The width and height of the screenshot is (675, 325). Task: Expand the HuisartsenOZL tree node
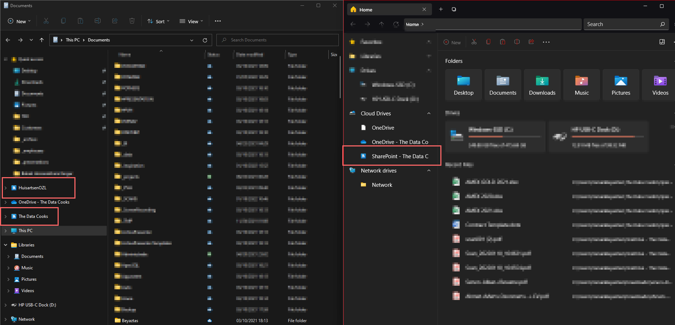coord(6,188)
